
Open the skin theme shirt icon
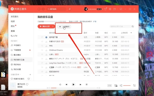pyautogui.click(x=105, y=9)
